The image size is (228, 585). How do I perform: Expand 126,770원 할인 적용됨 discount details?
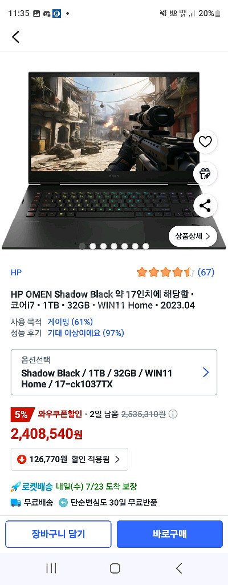coord(70,459)
